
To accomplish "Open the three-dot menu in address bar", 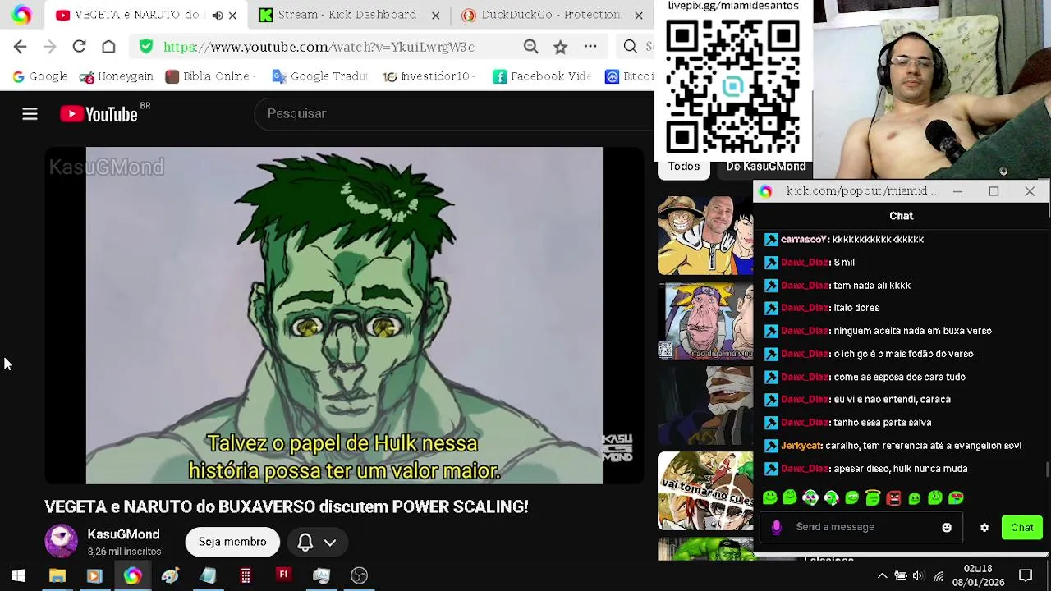I will (x=590, y=47).
